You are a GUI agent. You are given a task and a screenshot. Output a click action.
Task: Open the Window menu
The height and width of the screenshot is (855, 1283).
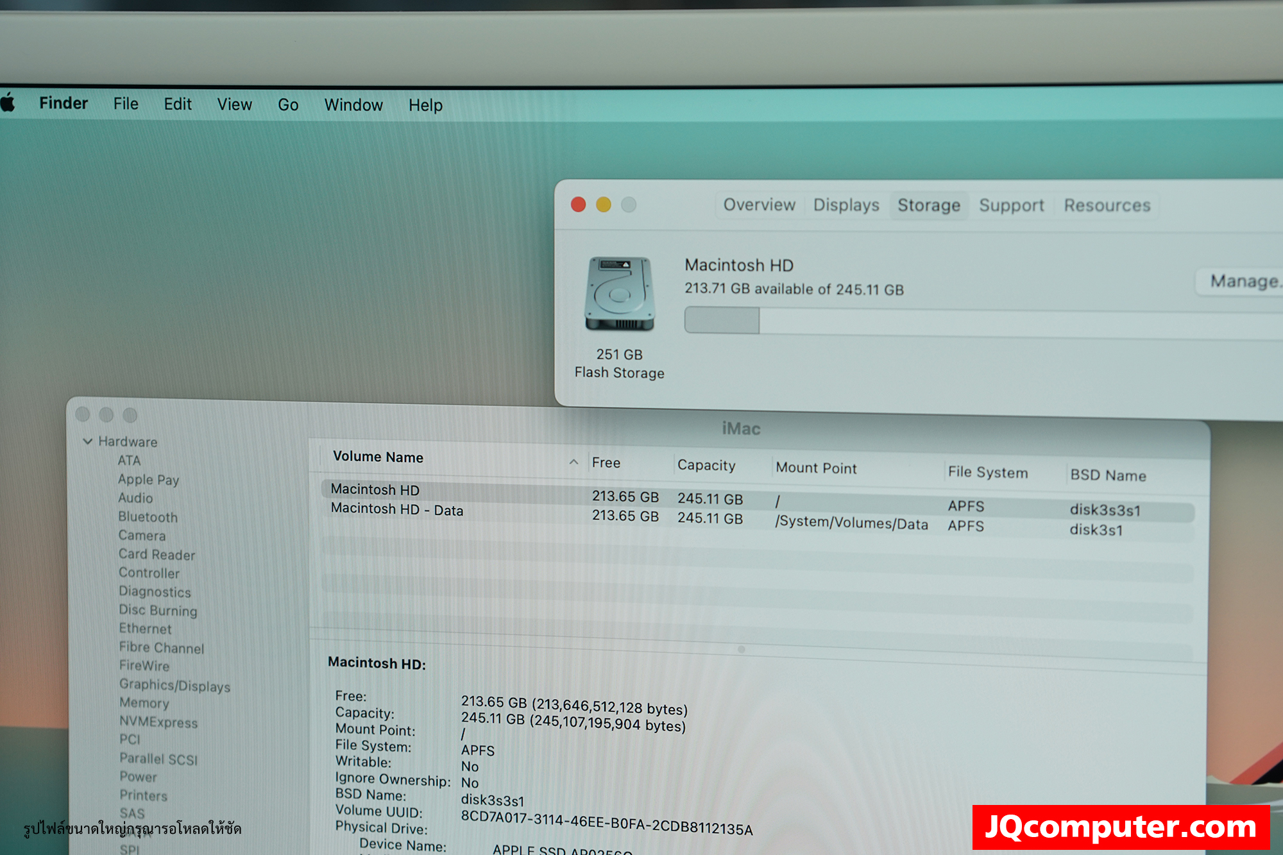[353, 105]
